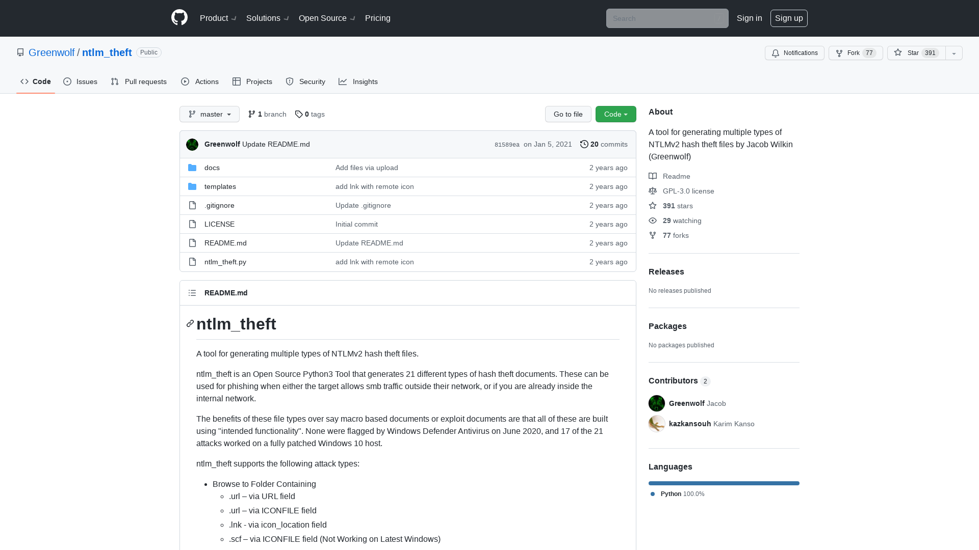The width and height of the screenshot is (979, 550).
Task: Click the link anchor icon beside ntlm_theft heading
Action: [189, 323]
